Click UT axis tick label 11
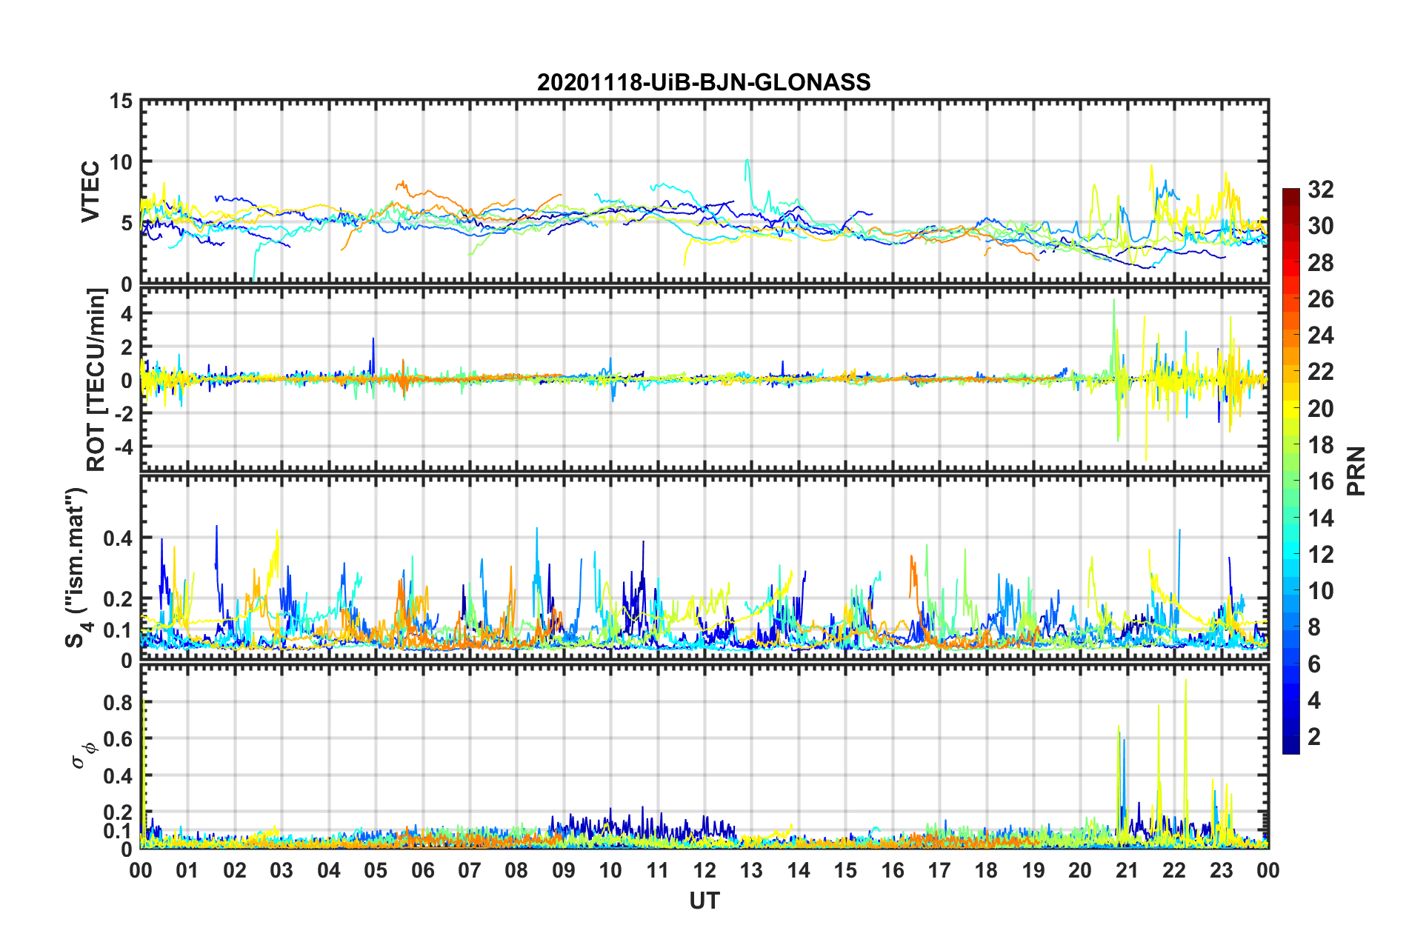Screen dimensions: 1409x942 658,870
